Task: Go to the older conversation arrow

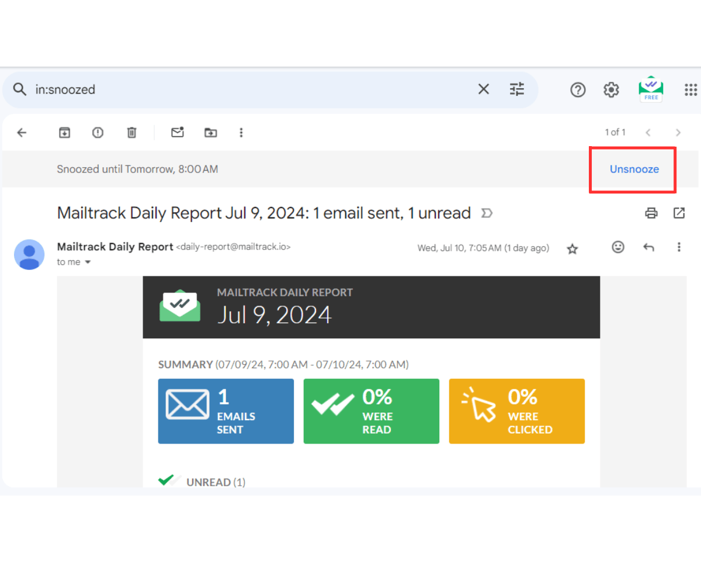Action: [x=678, y=133]
